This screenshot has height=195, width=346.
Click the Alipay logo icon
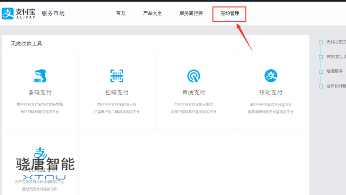pyautogui.click(x=8, y=14)
